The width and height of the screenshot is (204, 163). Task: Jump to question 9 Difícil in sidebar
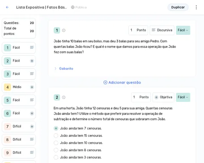(19, 153)
